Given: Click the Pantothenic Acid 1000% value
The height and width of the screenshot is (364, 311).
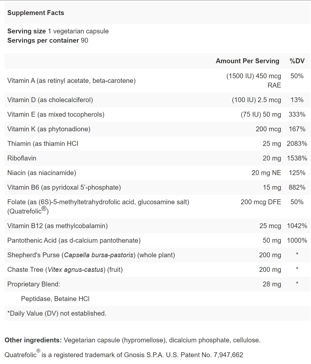Looking at the screenshot, I should [x=297, y=240].
